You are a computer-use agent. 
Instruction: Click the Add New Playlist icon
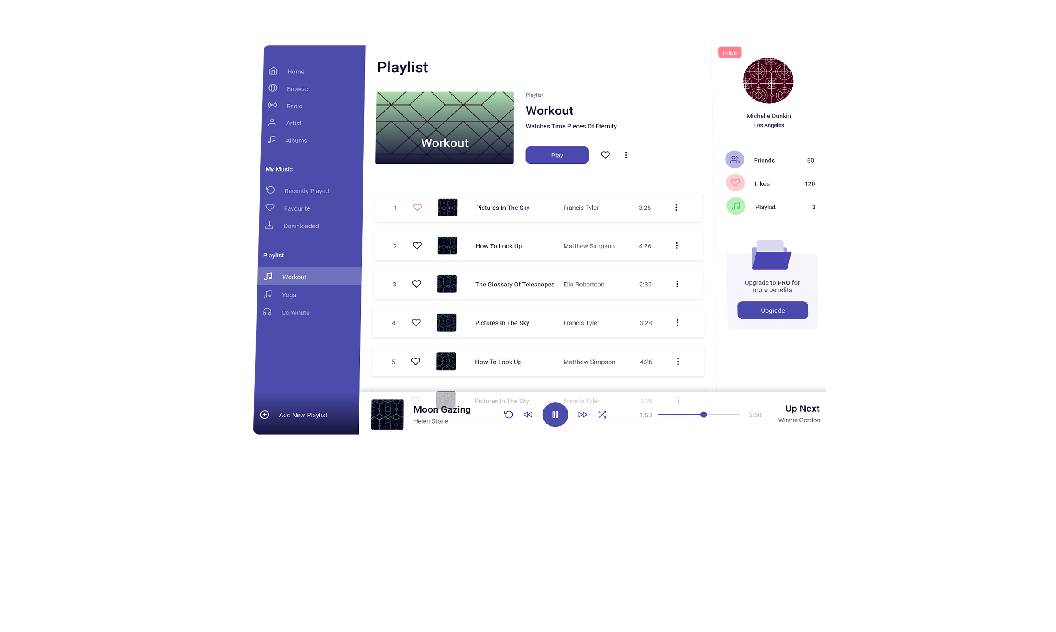pyautogui.click(x=264, y=415)
